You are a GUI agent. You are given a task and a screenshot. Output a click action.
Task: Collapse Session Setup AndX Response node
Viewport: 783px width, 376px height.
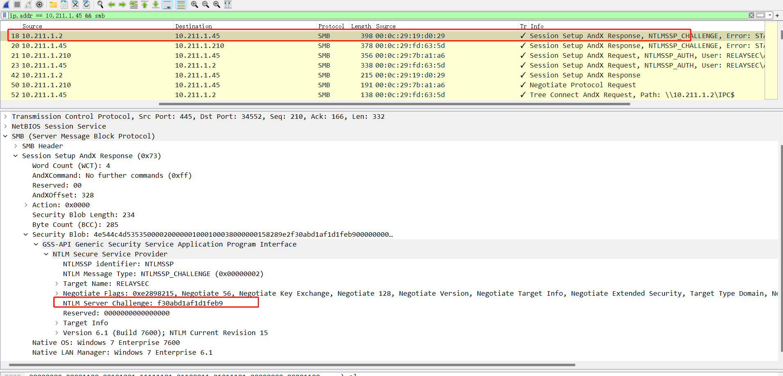click(16, 156)
